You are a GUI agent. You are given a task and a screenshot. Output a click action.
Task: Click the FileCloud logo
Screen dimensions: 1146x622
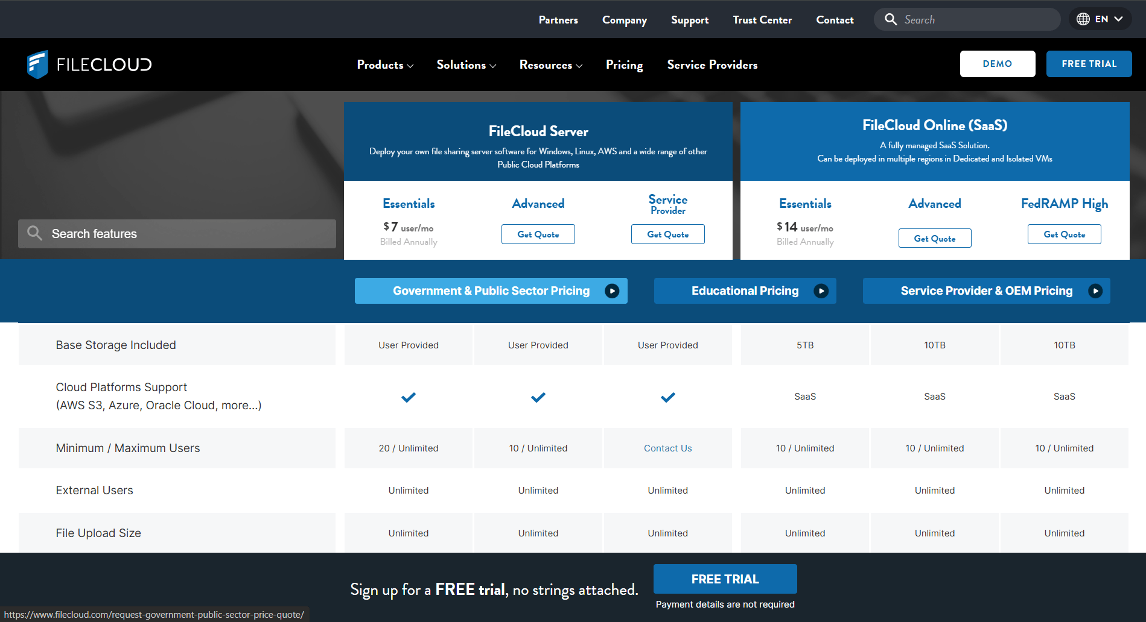coord(89,64)
